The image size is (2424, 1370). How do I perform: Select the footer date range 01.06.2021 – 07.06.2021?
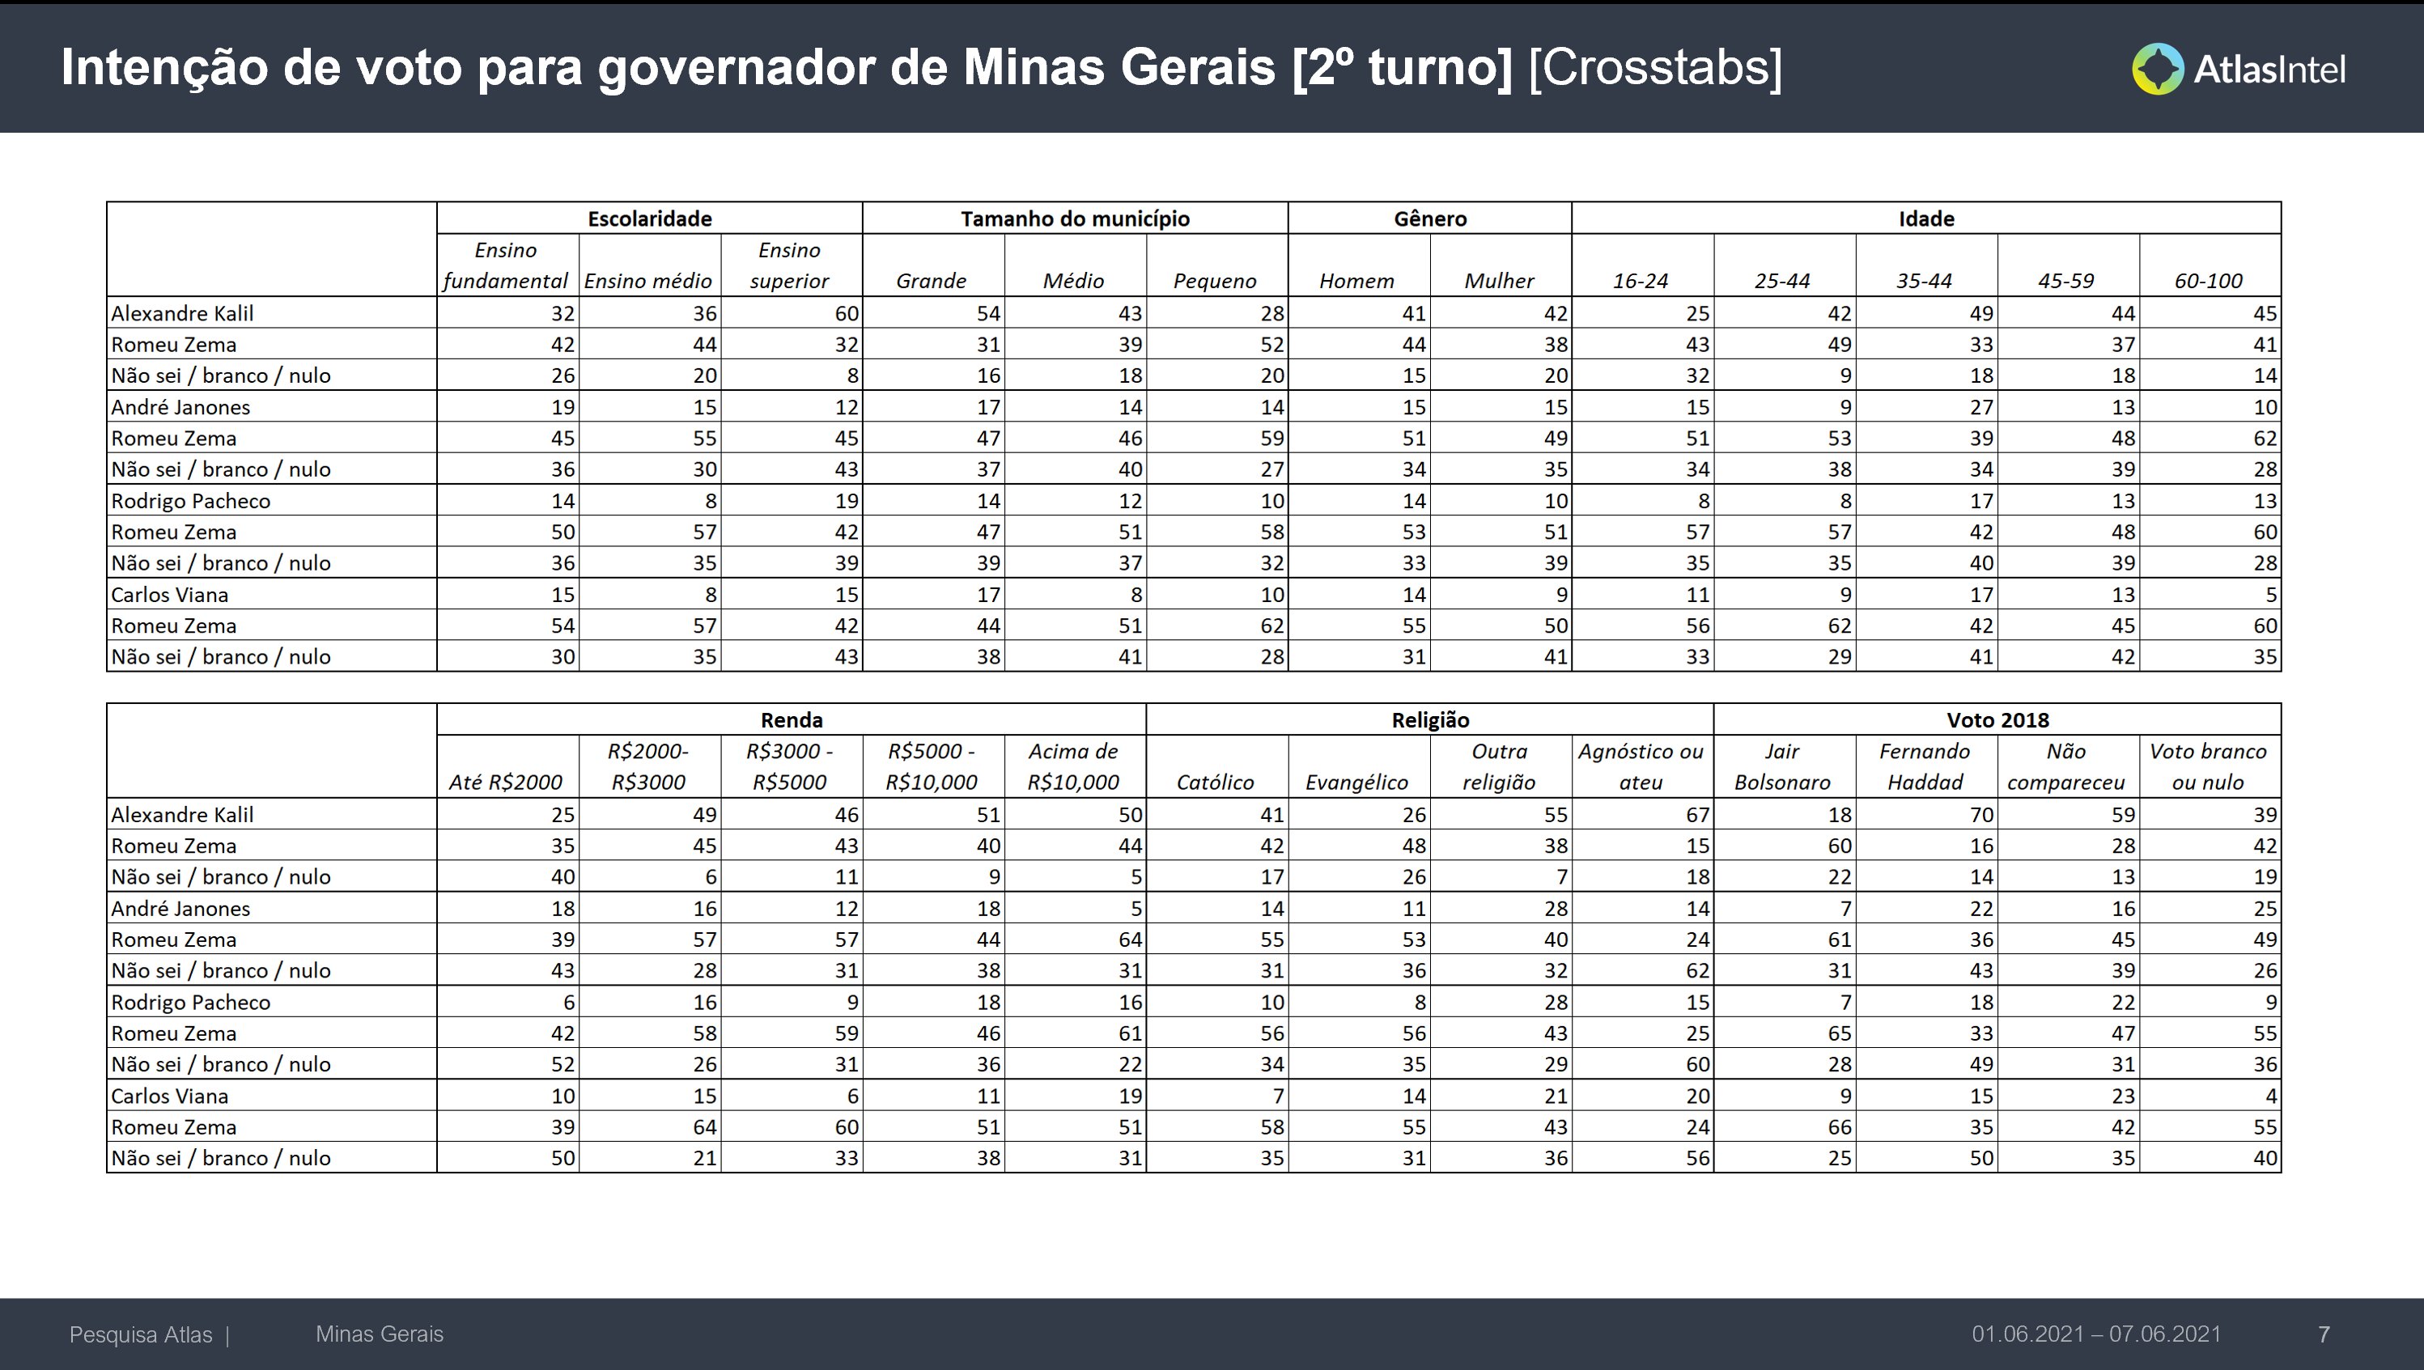2095,1334
